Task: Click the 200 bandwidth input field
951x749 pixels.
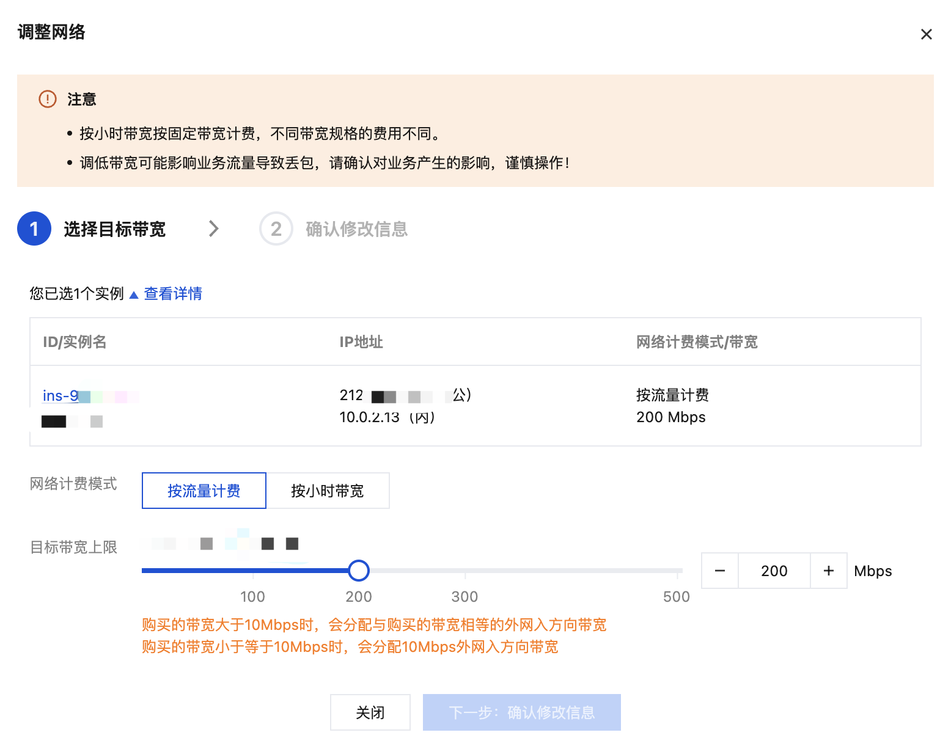Action: (x=774, y=571)
